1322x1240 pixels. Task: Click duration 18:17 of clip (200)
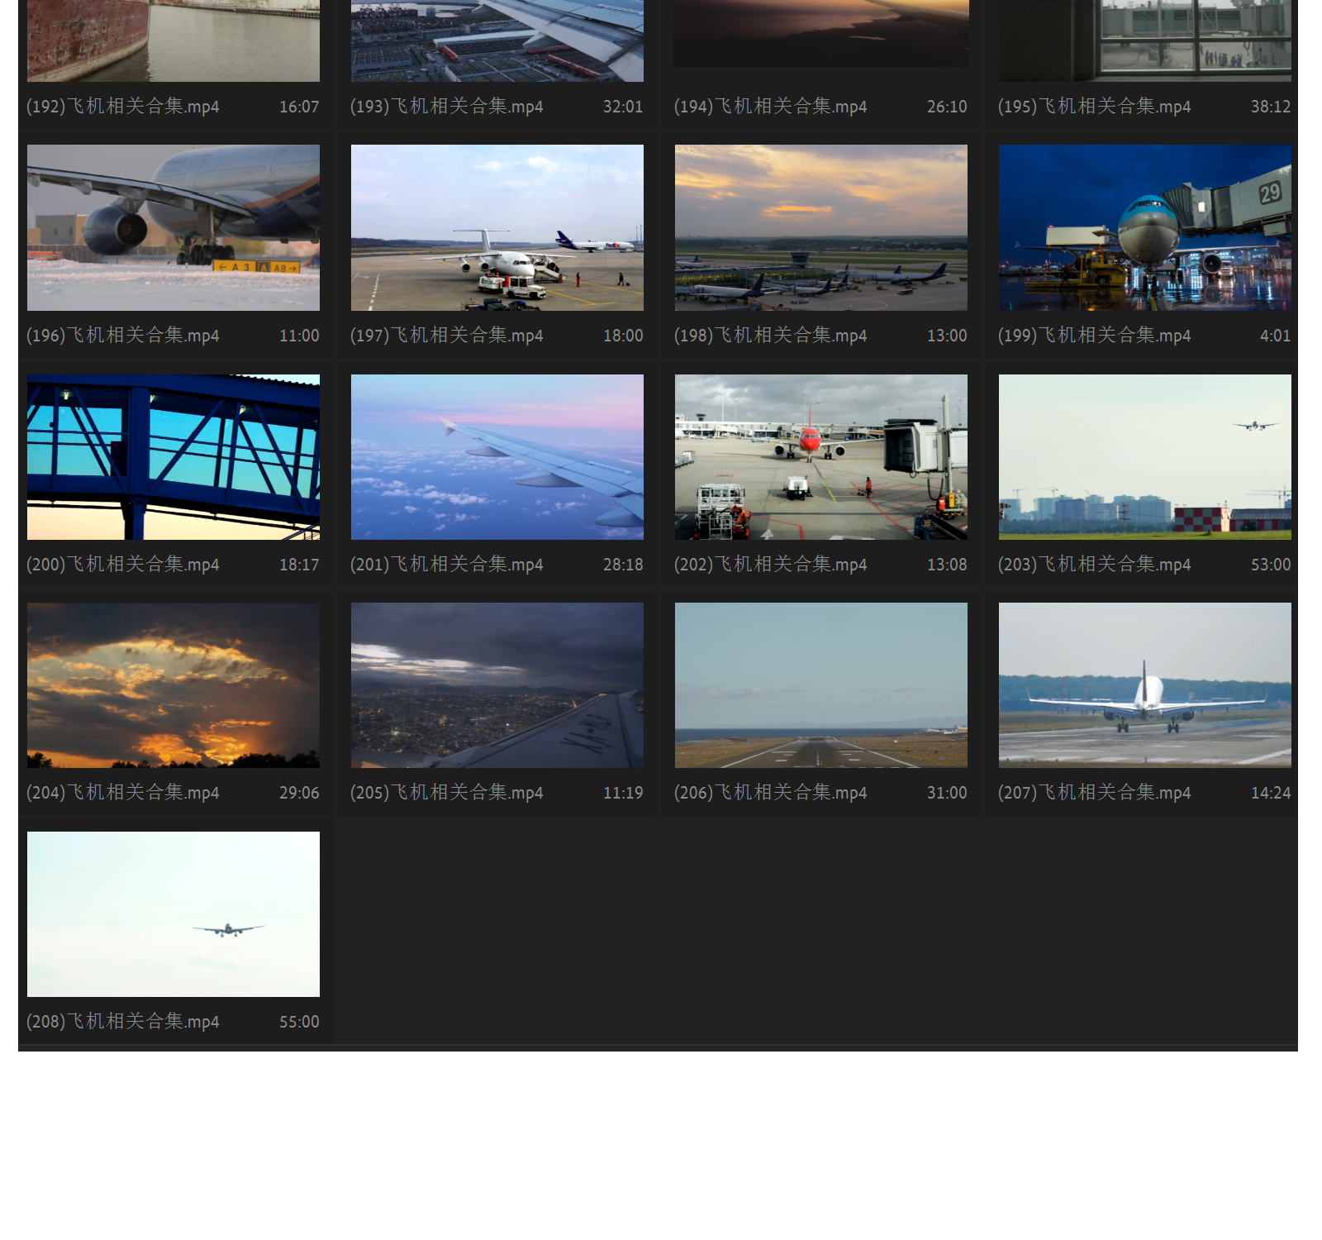(299, 565)
